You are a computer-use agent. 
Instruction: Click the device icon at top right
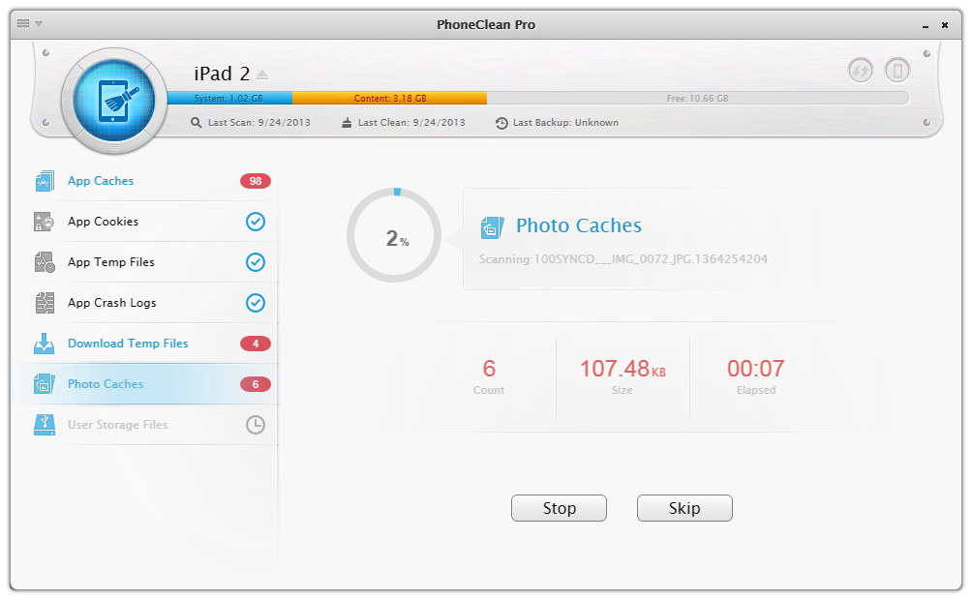pos(897,70)
